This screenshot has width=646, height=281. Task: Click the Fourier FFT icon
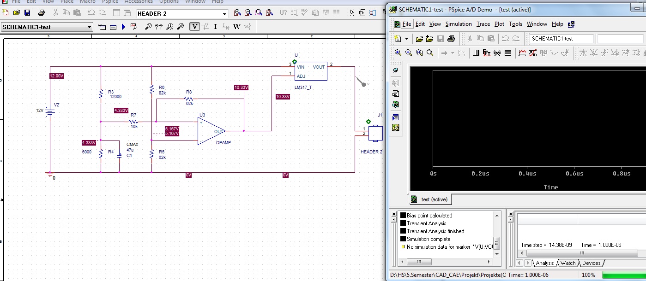tap(486, 53)
